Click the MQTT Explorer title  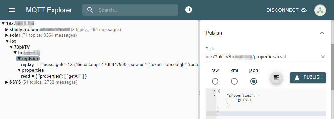pos(49,10)
